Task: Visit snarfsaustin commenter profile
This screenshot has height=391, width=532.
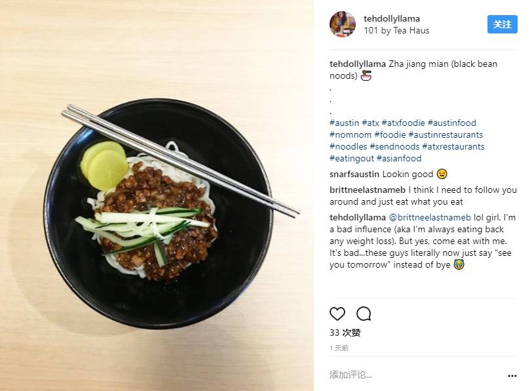Action: pyautogui.click(x=354, y=175)
